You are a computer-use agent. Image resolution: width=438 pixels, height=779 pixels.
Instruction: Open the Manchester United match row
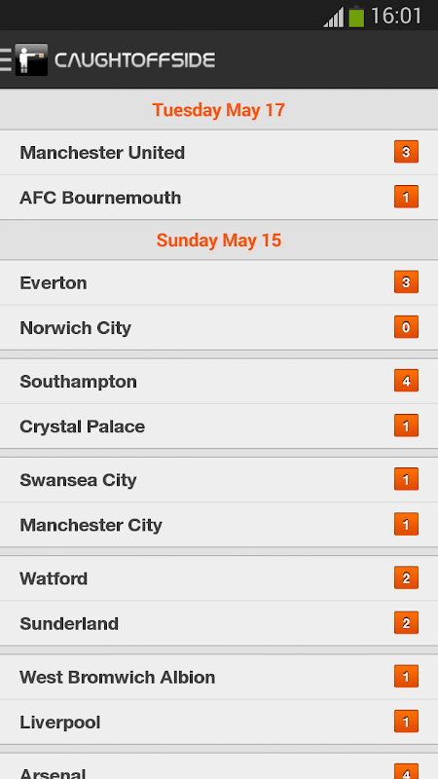[219, 153]
